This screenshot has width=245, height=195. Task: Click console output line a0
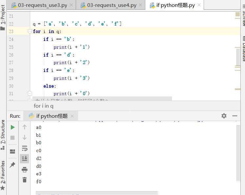39,128
